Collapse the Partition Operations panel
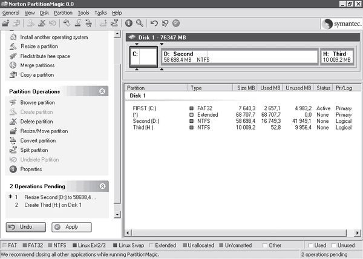Screen dimensions: 363x259 point(103,91)
